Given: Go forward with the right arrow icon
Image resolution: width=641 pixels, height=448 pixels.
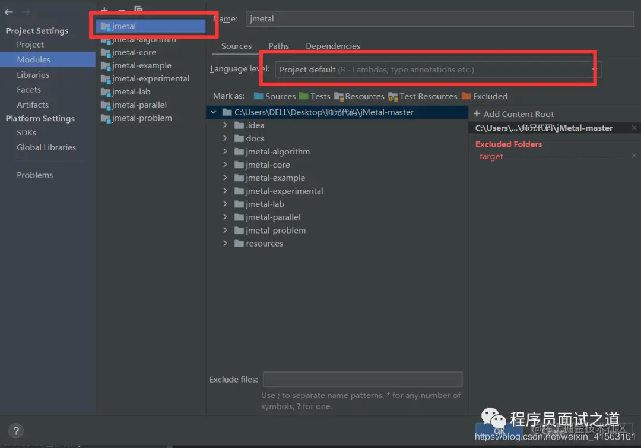Looking at the screenshot, I should point(26,12).
